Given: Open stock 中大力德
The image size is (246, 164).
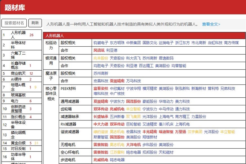Looking at the screenshot, I should [x=101, y=124].
